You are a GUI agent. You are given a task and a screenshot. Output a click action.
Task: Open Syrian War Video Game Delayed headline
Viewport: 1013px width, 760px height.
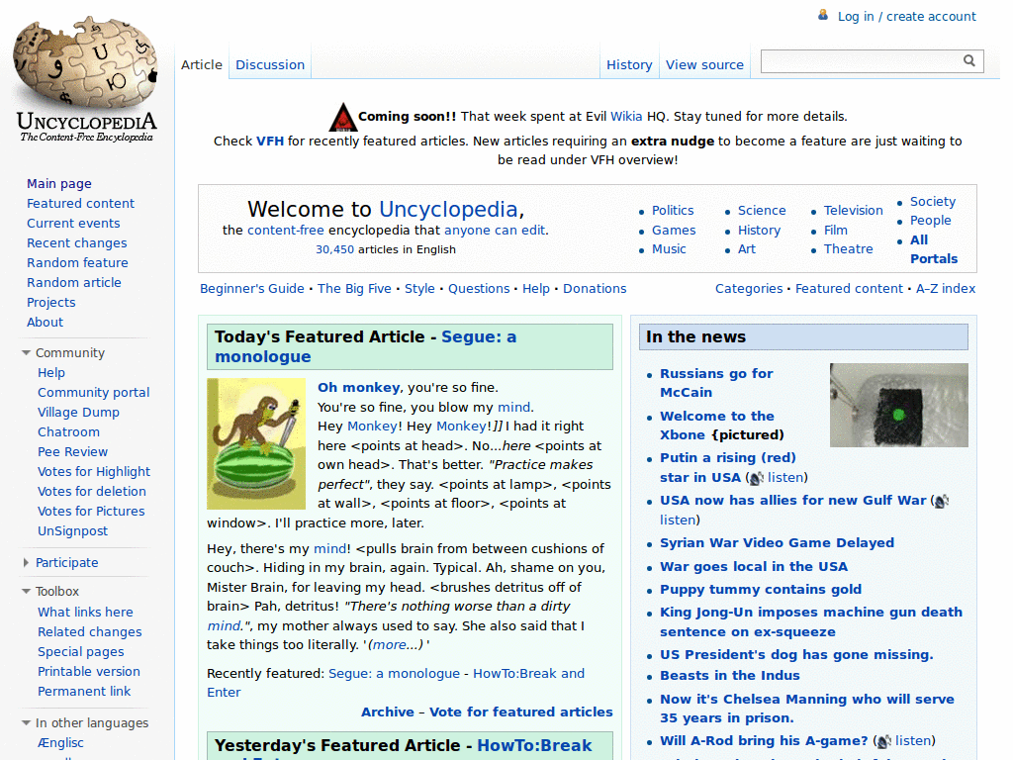coord(777,543)
